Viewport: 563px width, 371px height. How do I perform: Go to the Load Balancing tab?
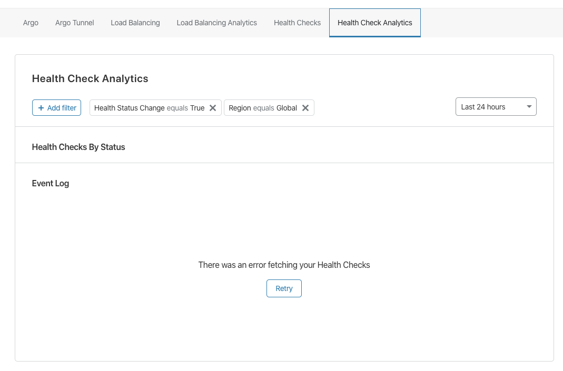pos(135,23)
